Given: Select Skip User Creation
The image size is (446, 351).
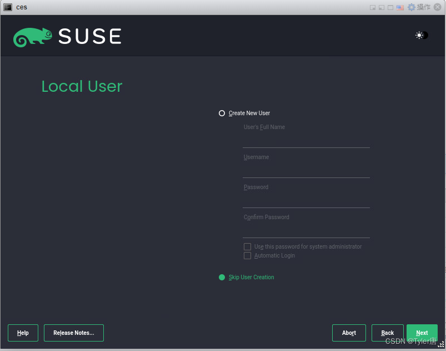Looking at the screenshot, I should coord(221,276).
